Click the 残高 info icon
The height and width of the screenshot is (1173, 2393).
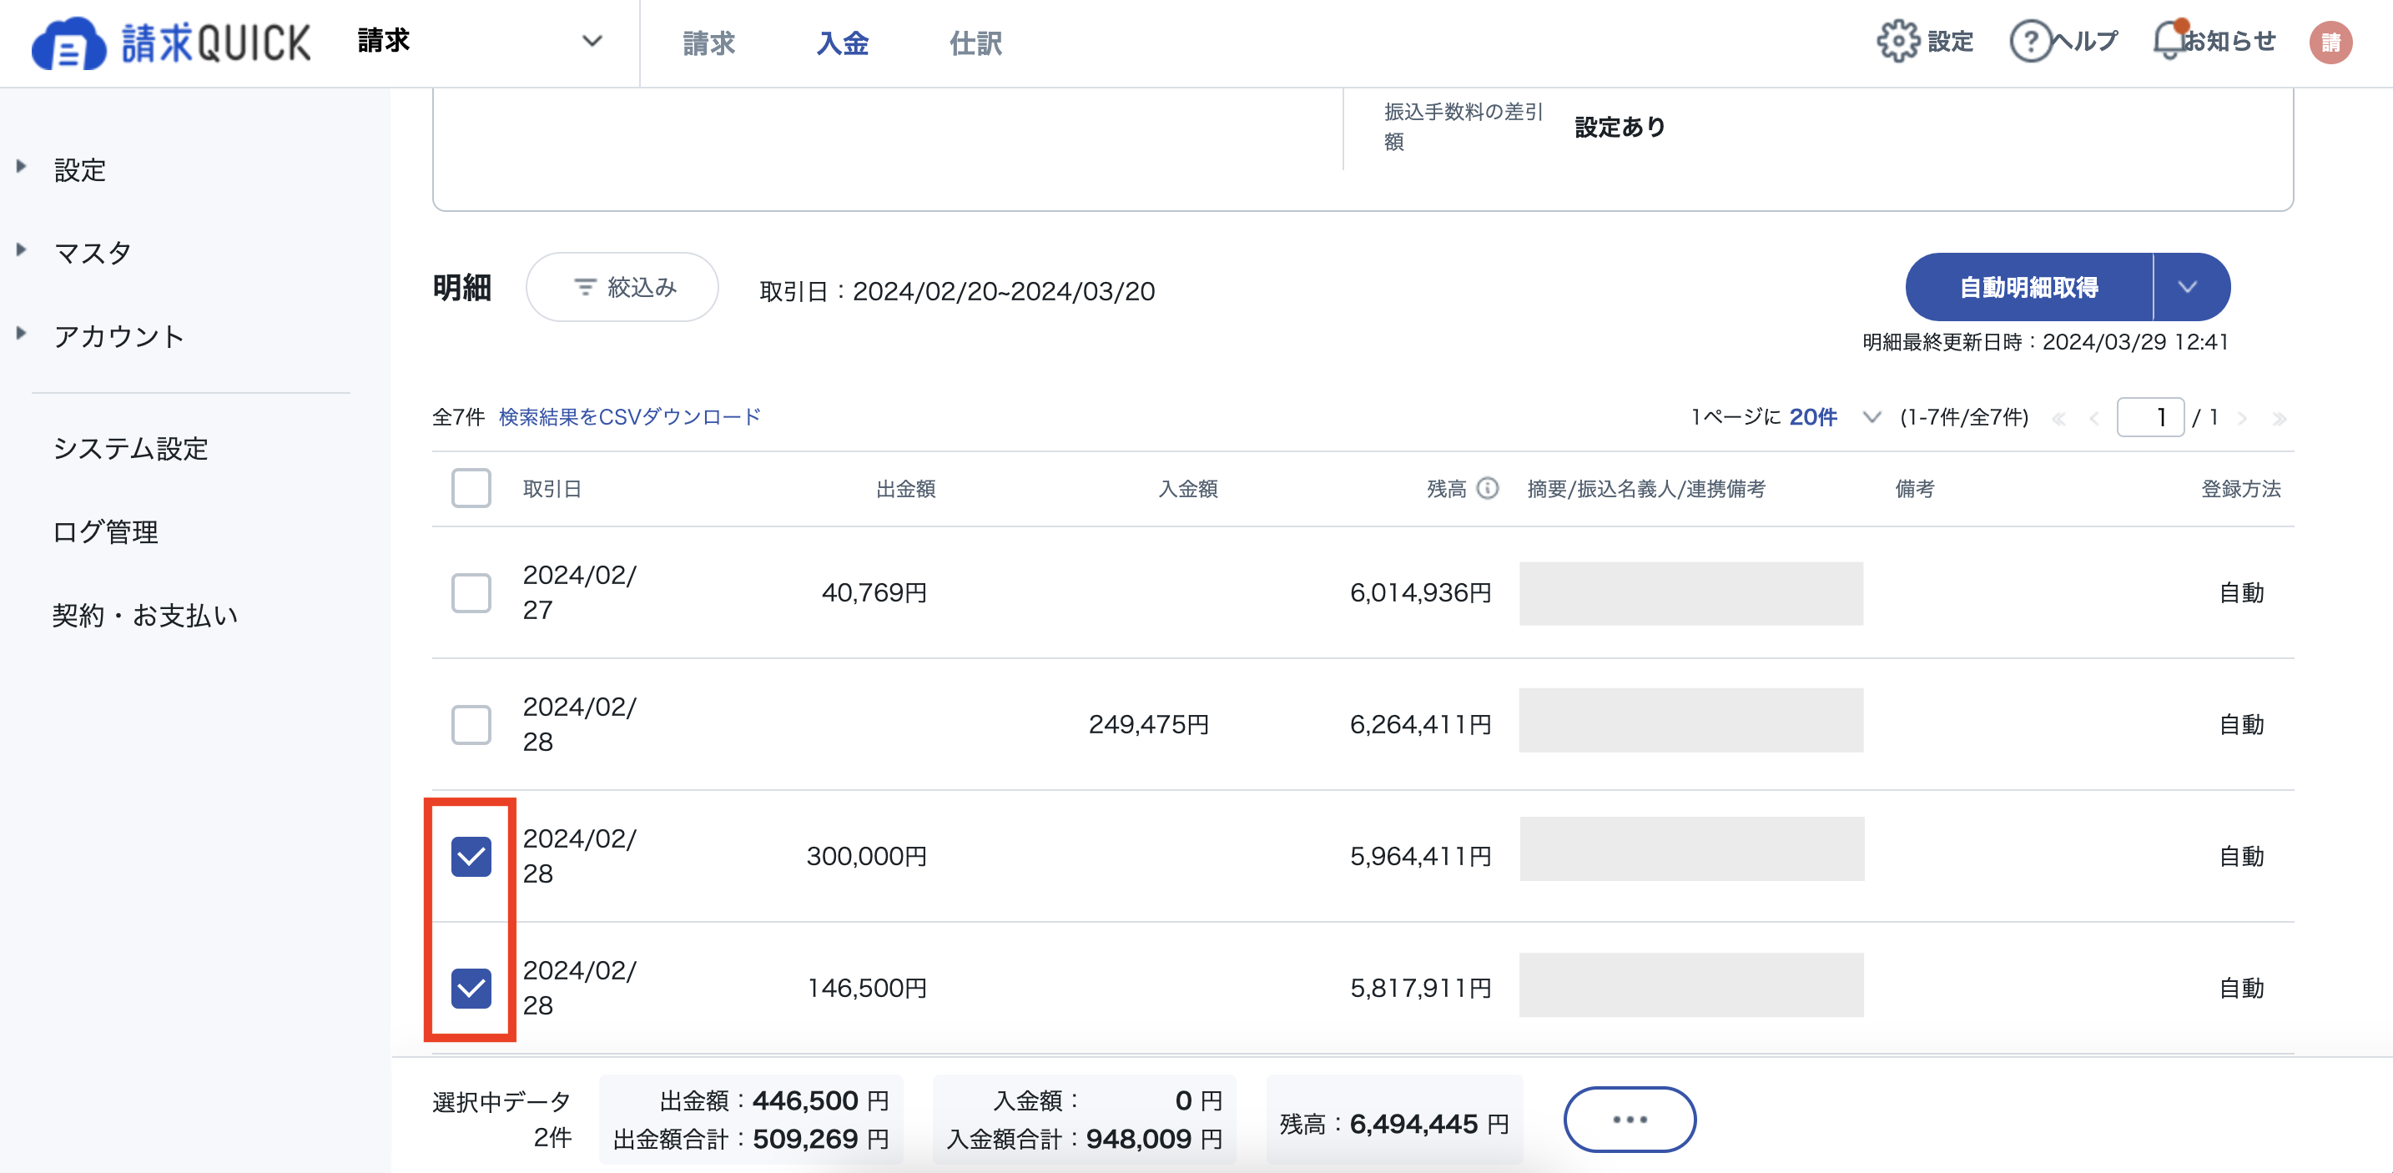[1487, 489]
